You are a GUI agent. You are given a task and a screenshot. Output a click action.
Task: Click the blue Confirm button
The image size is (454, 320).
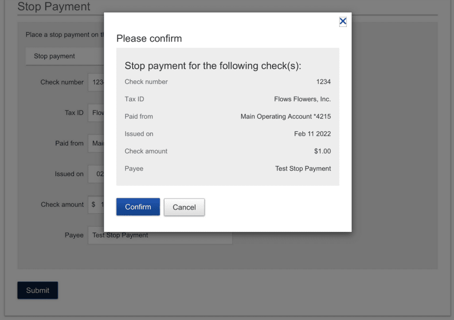tap(138, 207)
